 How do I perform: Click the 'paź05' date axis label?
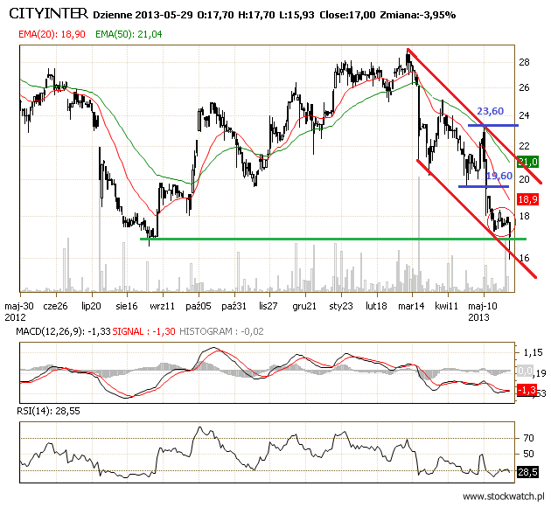pos(199,306)
